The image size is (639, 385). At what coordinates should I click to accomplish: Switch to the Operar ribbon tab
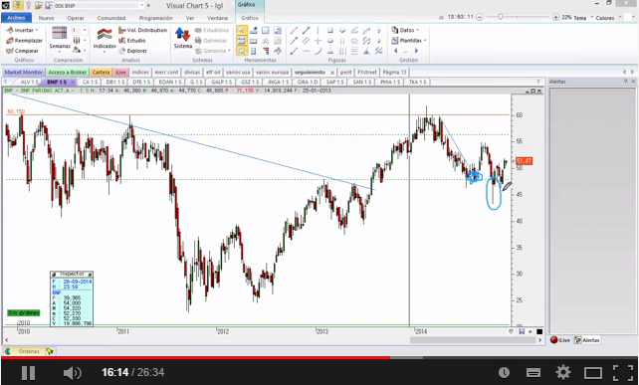[x=76, y=18]
